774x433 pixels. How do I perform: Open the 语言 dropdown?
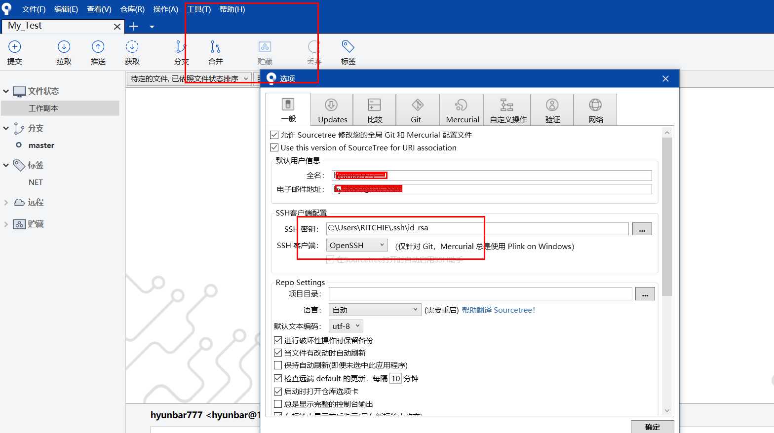click(375, 310)
